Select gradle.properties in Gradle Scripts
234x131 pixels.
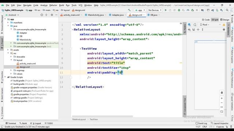[21, 94]
